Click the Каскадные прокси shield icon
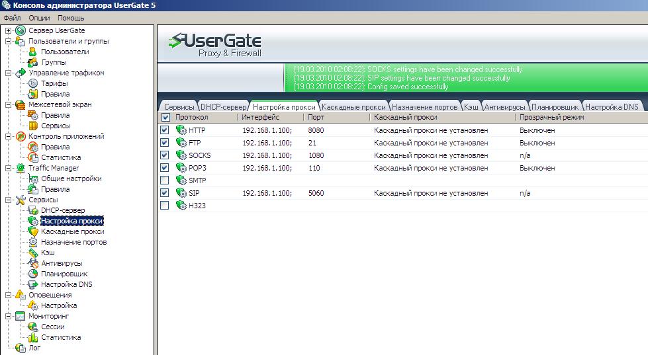Image resolution: width=648 pixels, height=355 pixels. click(x=32, y=231)
